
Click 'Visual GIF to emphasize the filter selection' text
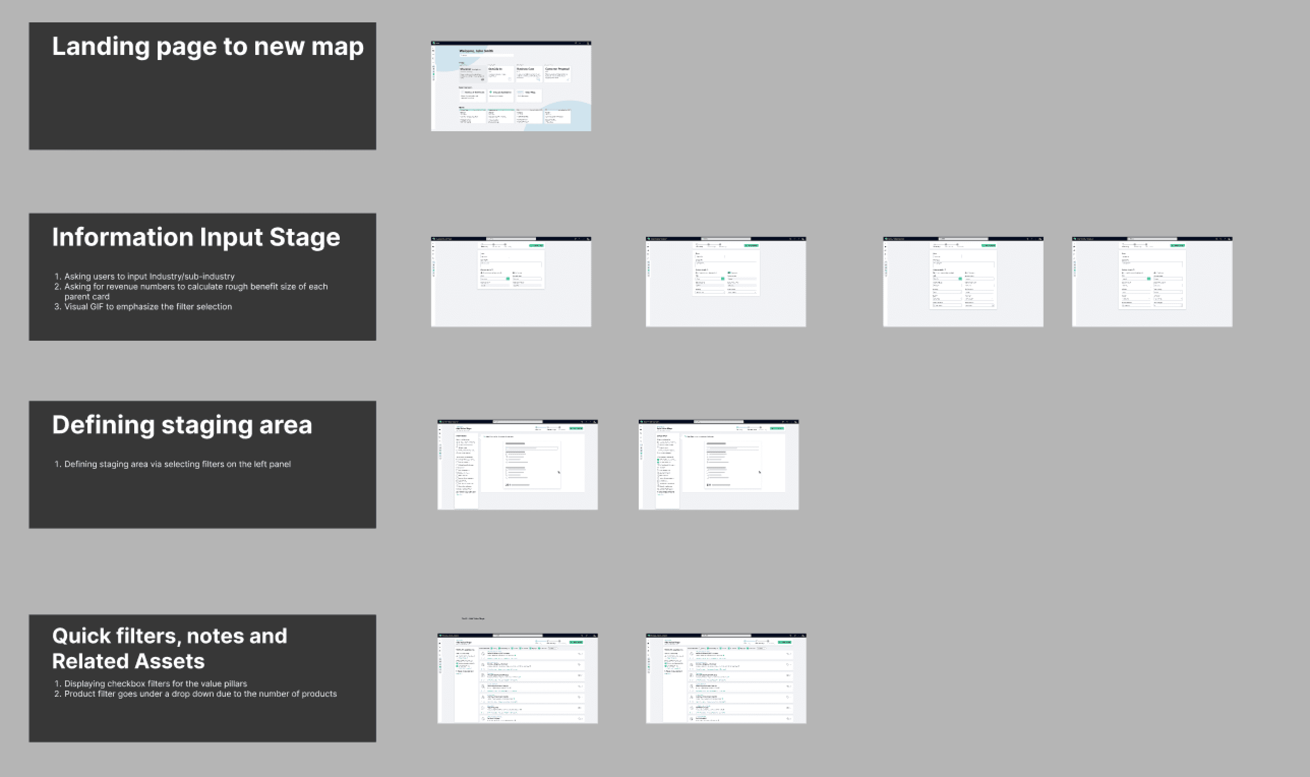(147, 307)
